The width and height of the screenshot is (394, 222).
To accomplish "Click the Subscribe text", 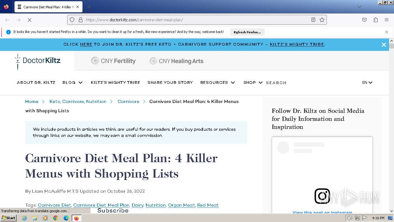I will click(x=113, y=210).
